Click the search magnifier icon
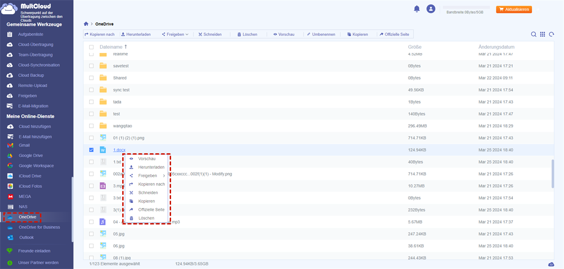 pos(533,34)
